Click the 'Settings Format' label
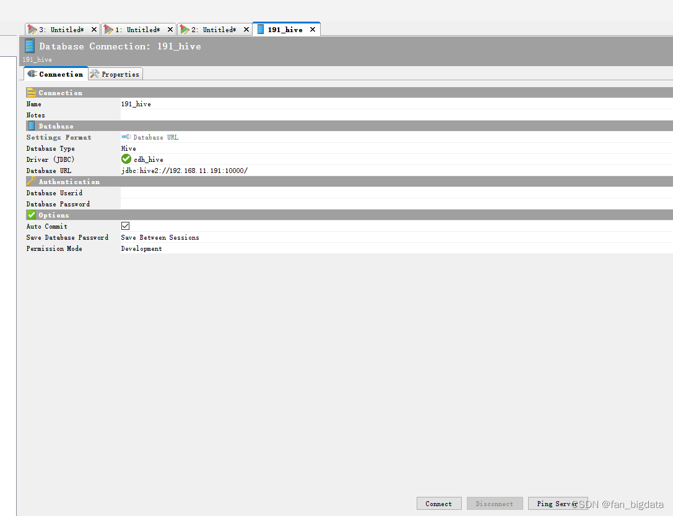 [59, 137]
